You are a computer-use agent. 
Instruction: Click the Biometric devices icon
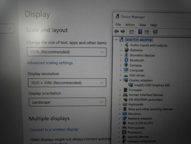pyautogui.click(x=126, y=55)
